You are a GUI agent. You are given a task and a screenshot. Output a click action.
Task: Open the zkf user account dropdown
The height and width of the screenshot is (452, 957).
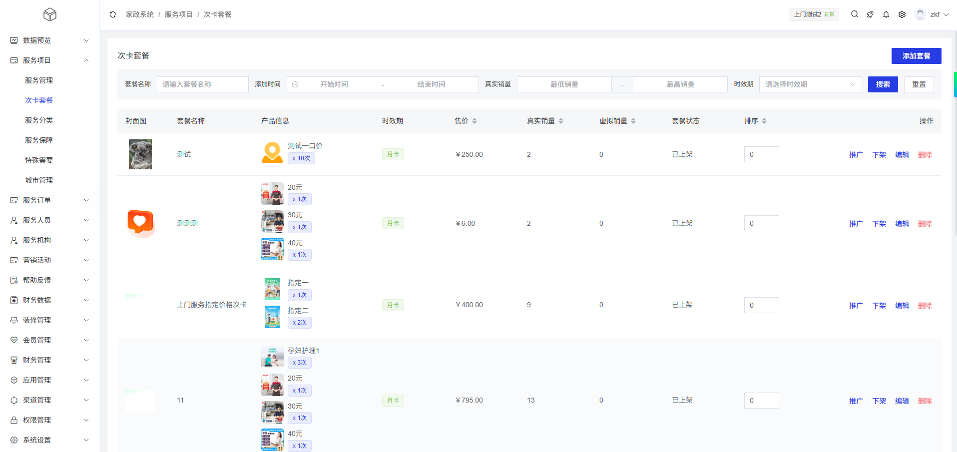[932, 14]
